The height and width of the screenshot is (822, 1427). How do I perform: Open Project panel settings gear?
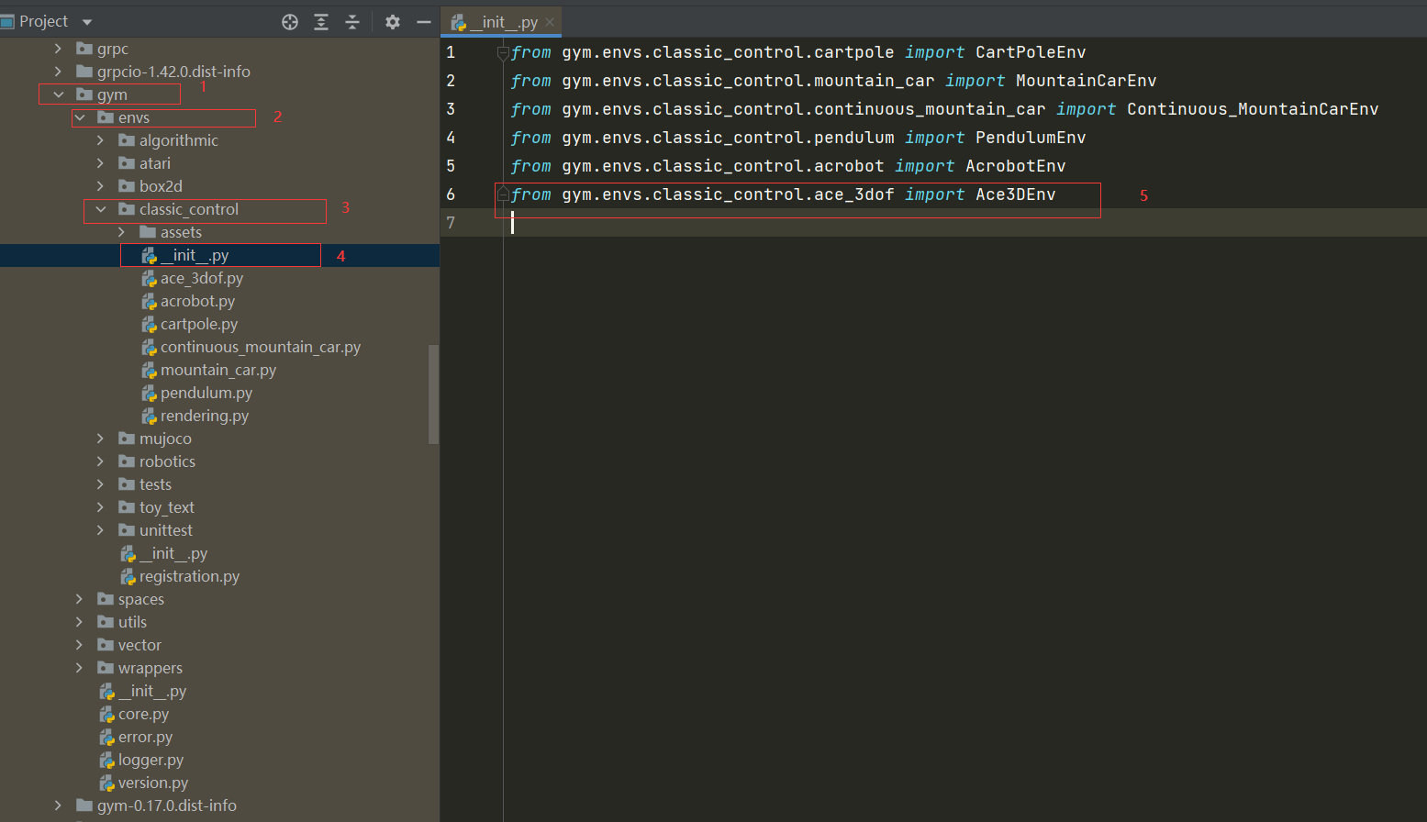[393, 22]
